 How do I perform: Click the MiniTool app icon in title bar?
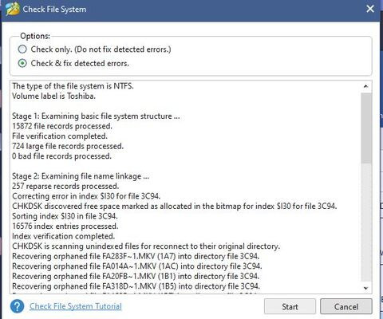[x=13, y=9]
